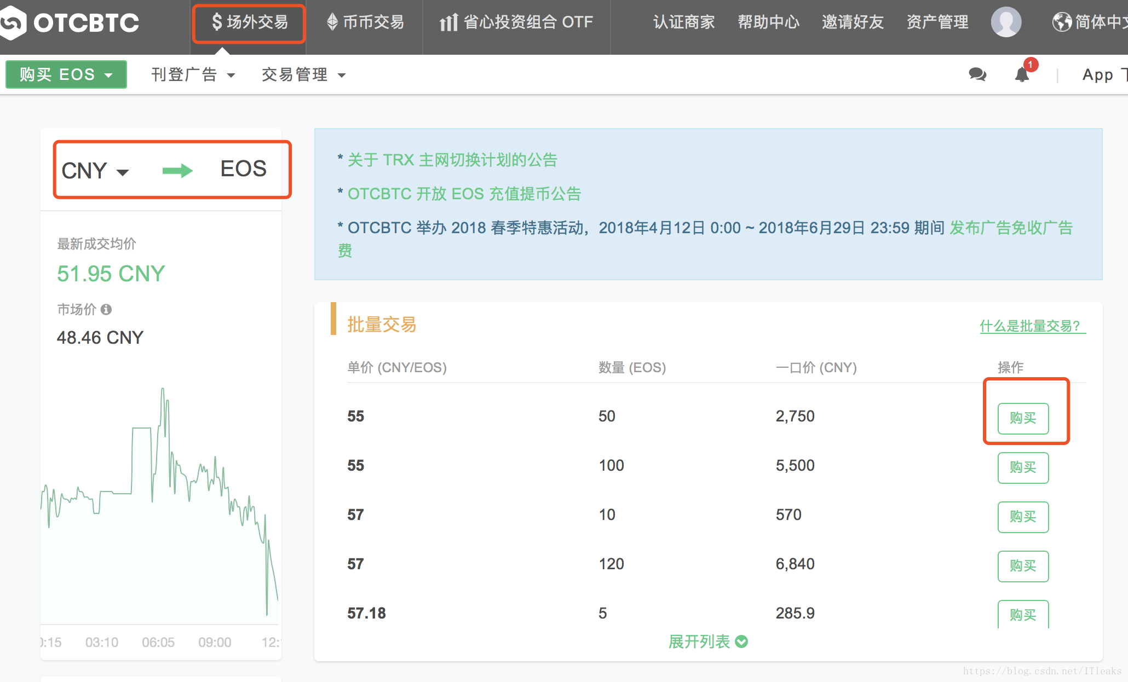The image size is (1128, 682).
Task: Click the 最新成交均价 label
Action: [96, 244]
